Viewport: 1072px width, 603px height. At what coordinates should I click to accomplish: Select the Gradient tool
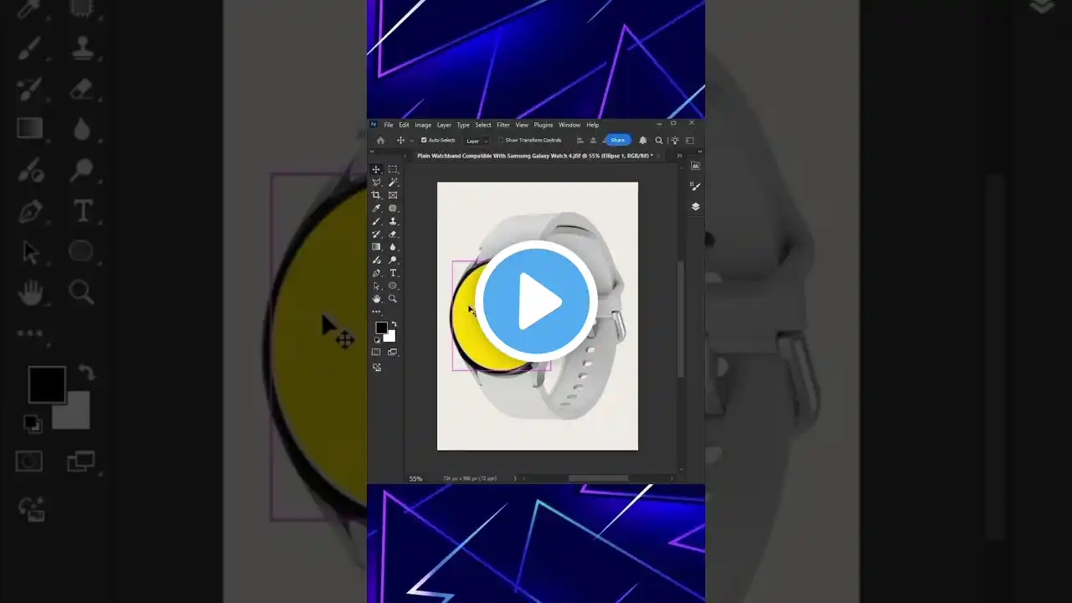377,247
